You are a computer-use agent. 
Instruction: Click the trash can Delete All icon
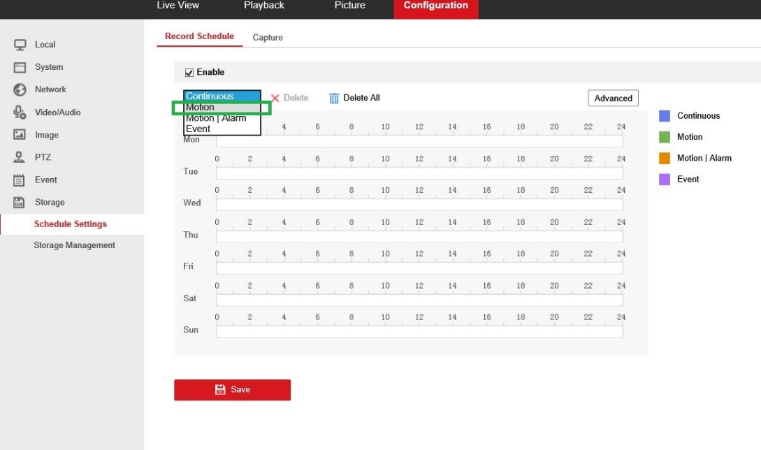(334, 98)
